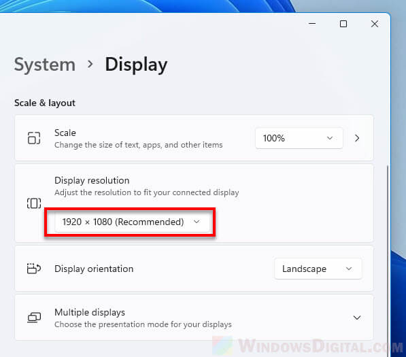Maximize the Settings window
This screenshot has height=357, width=406.
click(343, 24)
